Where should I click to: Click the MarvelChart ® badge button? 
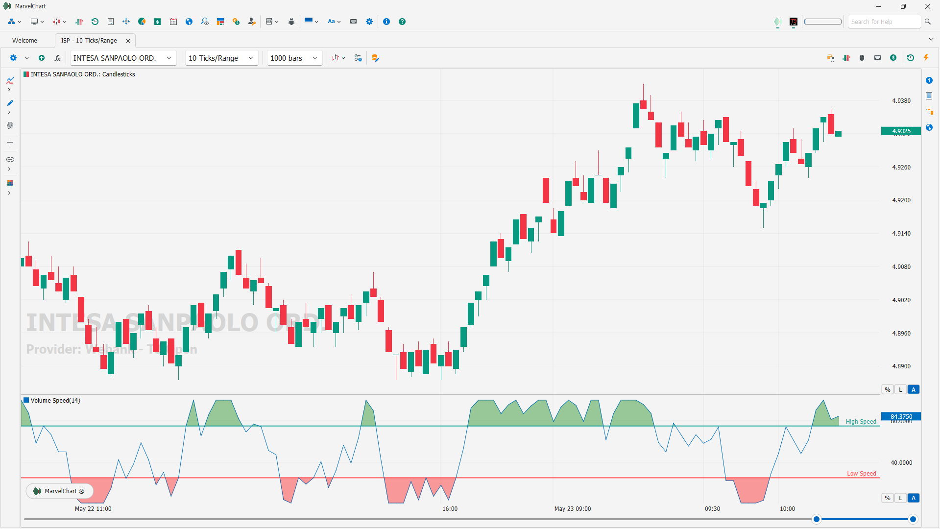pos(59,491)
